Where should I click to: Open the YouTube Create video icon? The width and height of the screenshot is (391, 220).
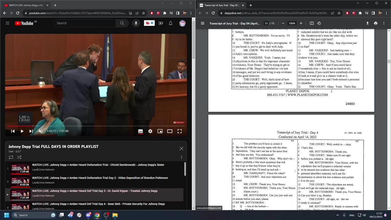pyautogui.click(x=161, y=23)
